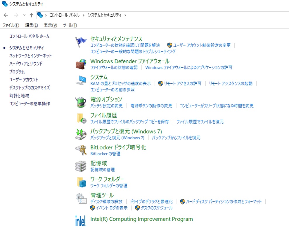Screen dimensions: 289x232
Task: Click コンピューターがスリープ状態になる時間を変更
Action: point(217,106)
